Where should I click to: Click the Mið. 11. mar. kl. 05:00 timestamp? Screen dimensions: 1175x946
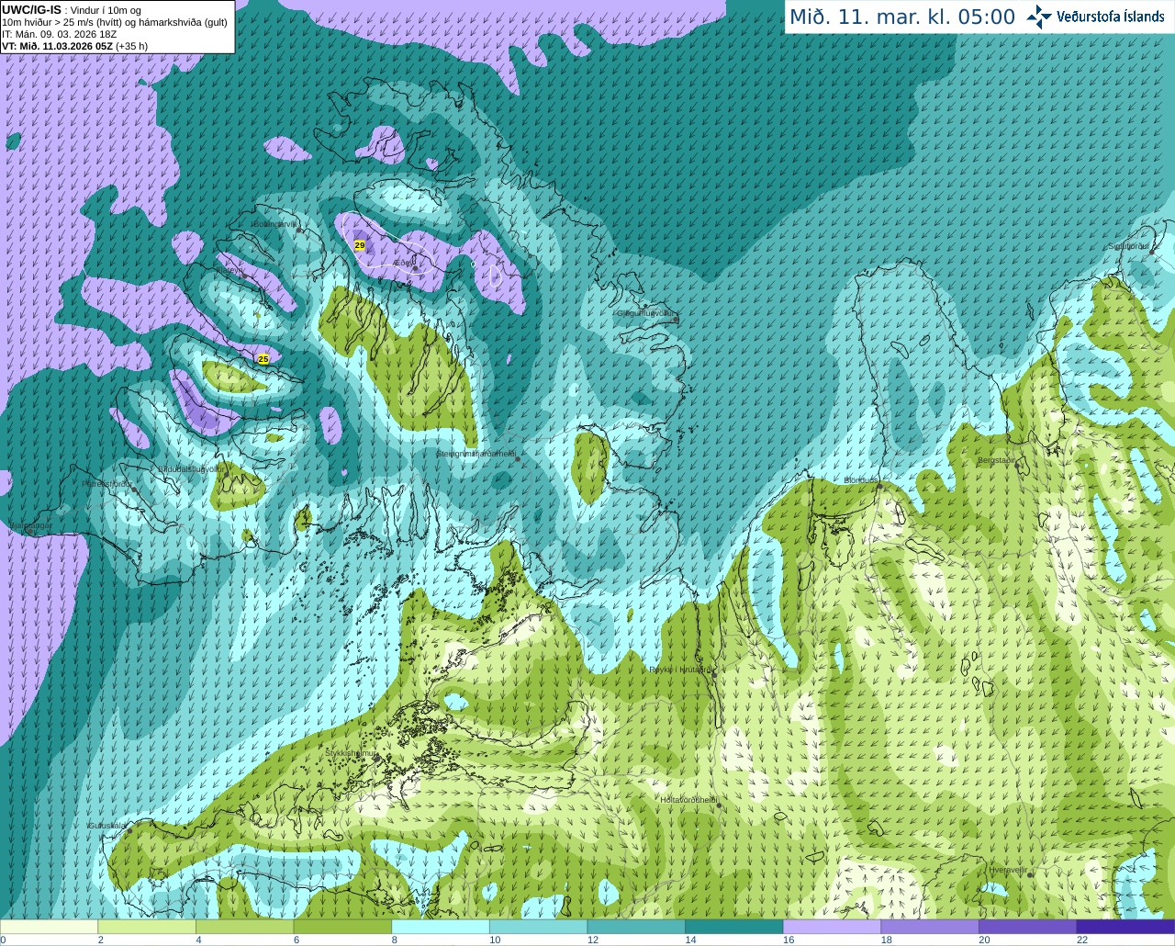click(x=902, y=17)
